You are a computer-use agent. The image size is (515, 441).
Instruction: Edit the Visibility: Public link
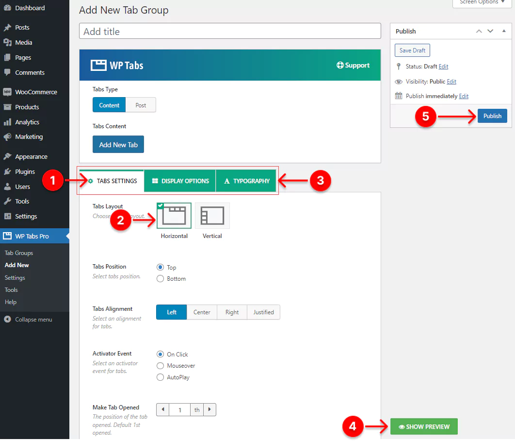(x=451, y=82)
